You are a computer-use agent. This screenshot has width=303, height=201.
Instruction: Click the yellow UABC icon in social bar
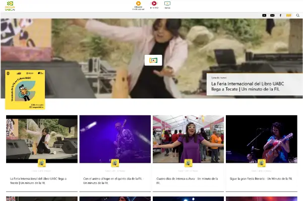point(288,16)
